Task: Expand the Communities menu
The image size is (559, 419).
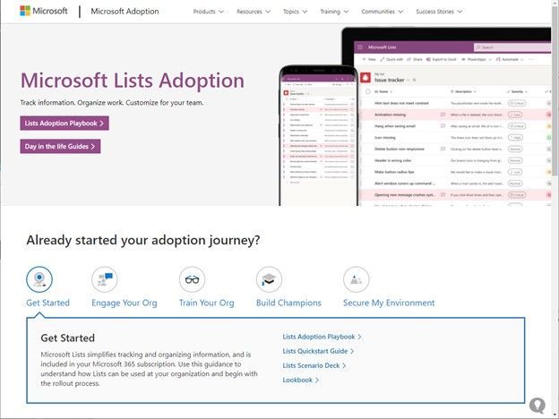Action: 382,12
